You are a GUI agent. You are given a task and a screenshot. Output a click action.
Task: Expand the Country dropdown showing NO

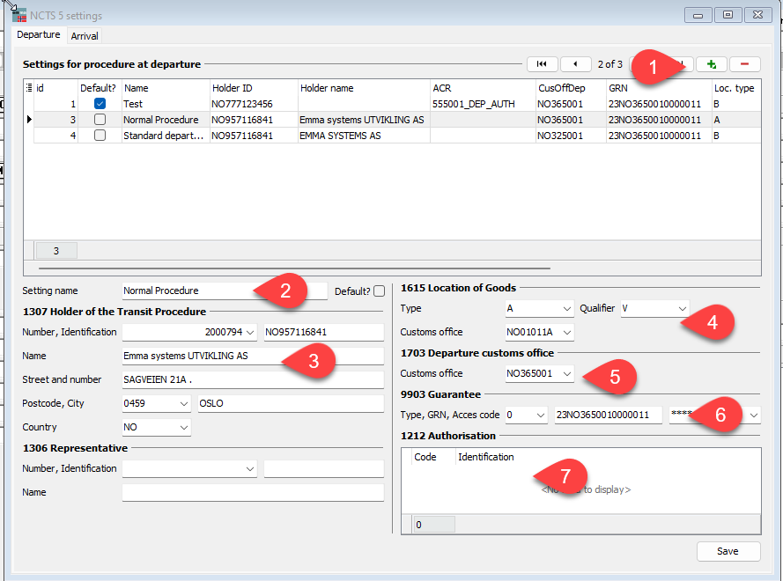(183, 427)
